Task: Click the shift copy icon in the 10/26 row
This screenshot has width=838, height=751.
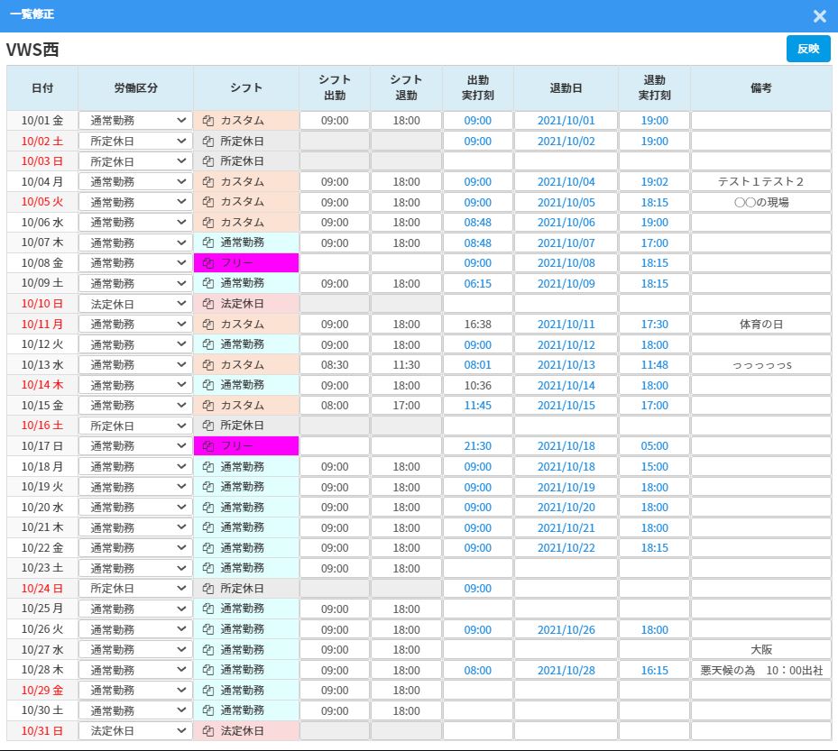Action: pos(208,629)
